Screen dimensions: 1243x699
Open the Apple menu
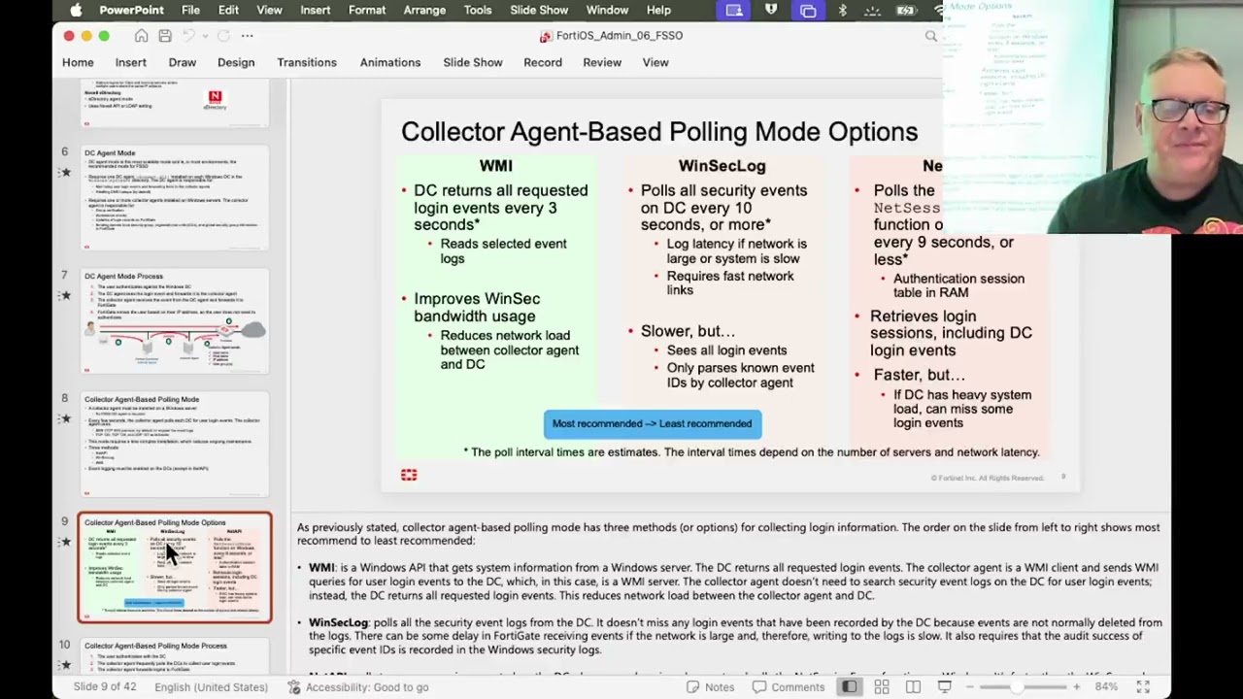tap(76, 10)
